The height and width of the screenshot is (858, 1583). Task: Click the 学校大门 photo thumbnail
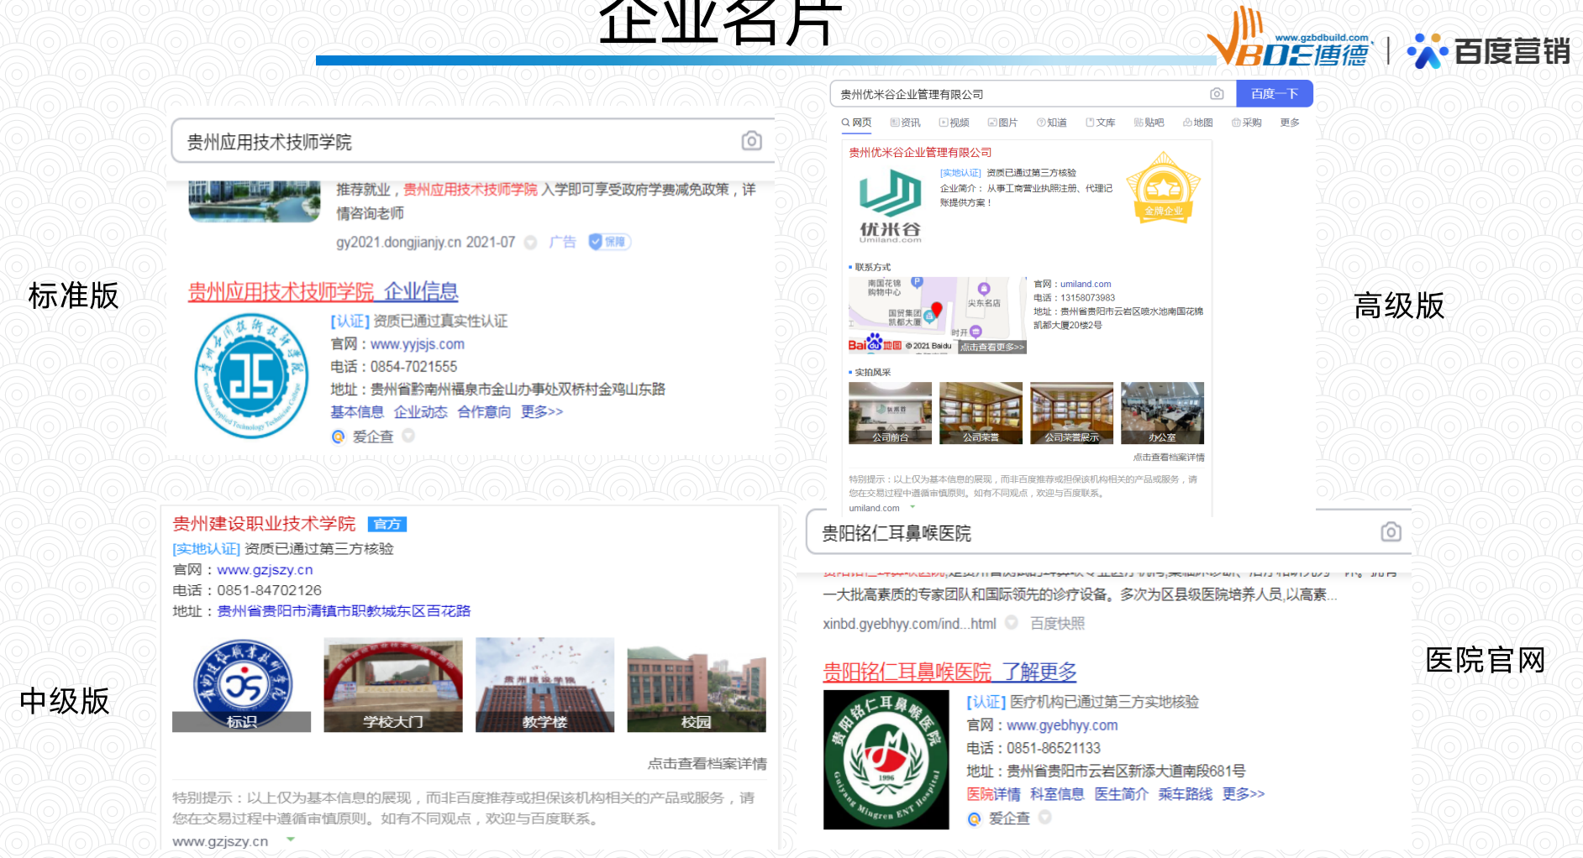(392, 684)
